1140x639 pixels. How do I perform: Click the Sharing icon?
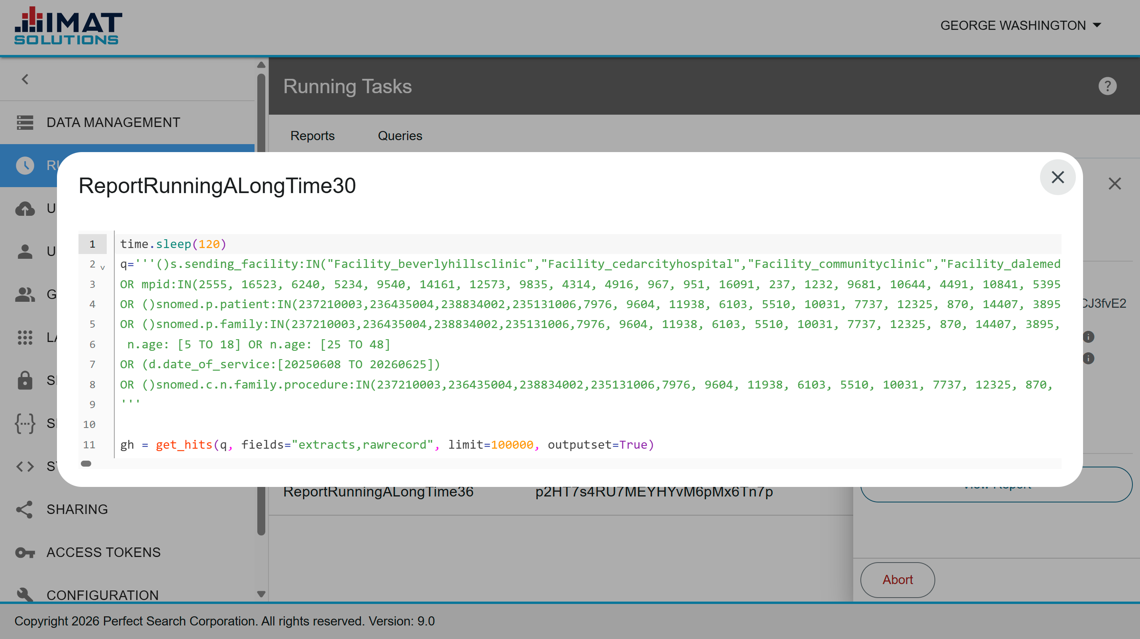[25, 510]
